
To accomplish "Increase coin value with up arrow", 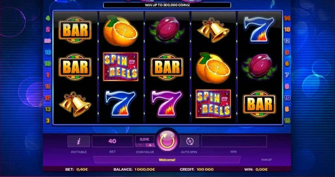I will 150,145.
